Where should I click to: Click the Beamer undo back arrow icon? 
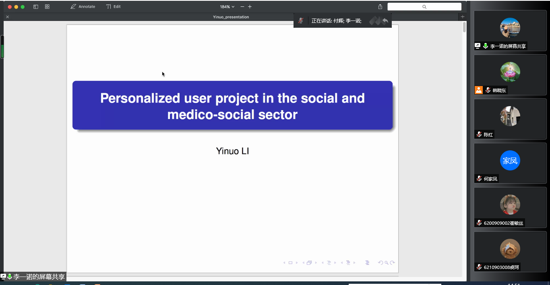[x=380, y=263]
